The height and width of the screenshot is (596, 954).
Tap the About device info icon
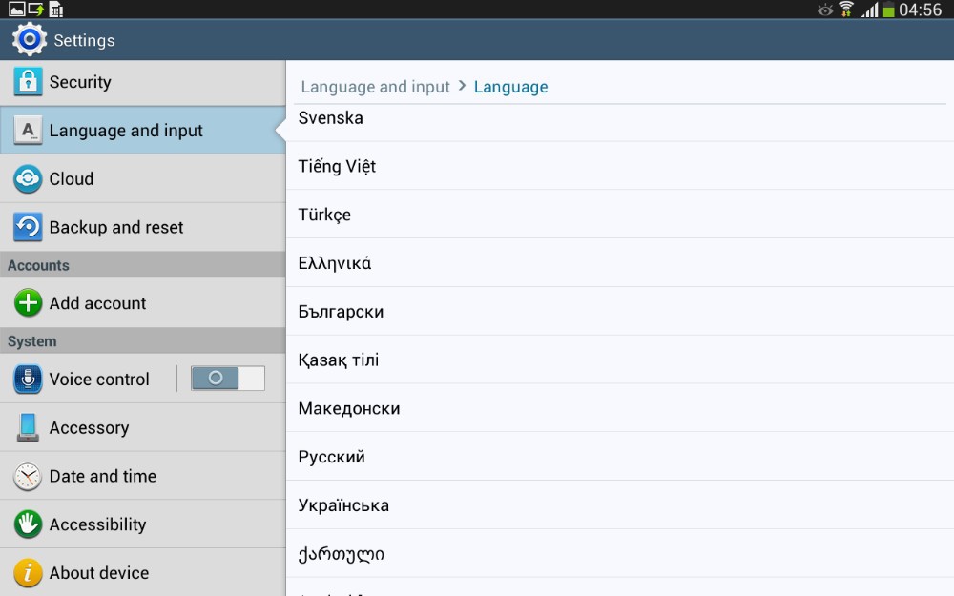coord(28,572)
